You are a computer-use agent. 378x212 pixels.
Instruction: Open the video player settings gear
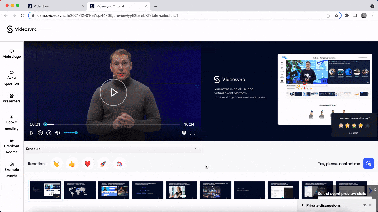[184, 133]
